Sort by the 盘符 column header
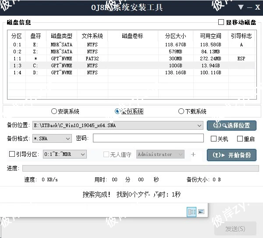The image size is (263, 238). pyautogui.click(x=36, y=36)
